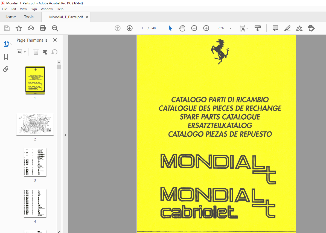
Task: Click the upload to cloud icon
Action: coord(31,28)
